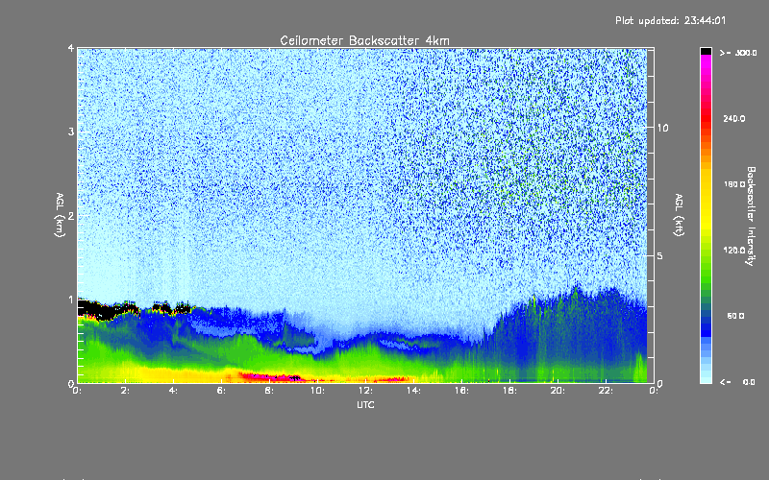Click the '3' tick on the km axis
Viewport: 769px width, 480px height.
[x=71, y=132]
